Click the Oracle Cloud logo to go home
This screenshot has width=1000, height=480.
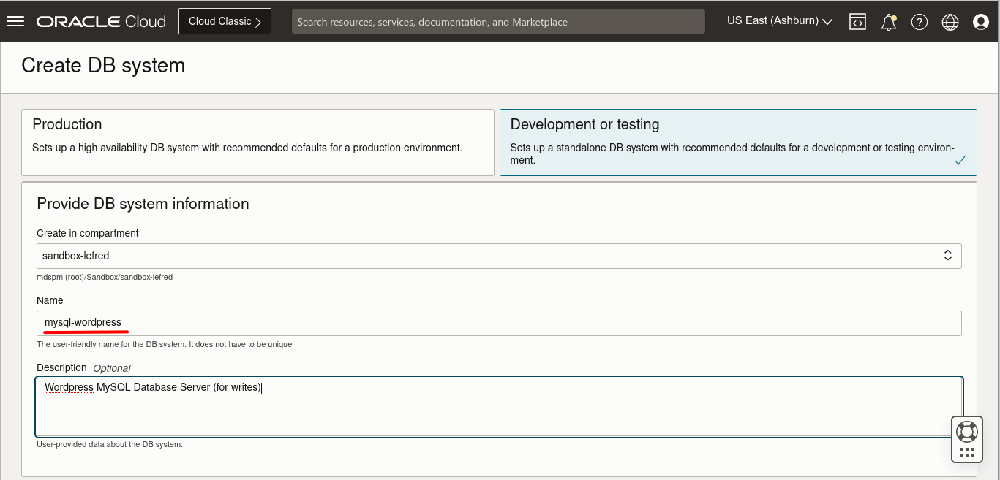(x=101, y=21)
